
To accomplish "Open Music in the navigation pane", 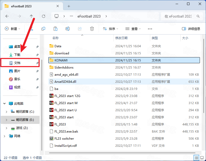I will pos(17,79).
